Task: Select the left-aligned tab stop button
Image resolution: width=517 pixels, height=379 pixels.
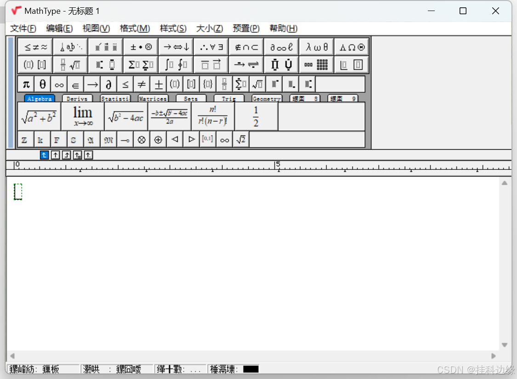Action: (44, 155)
